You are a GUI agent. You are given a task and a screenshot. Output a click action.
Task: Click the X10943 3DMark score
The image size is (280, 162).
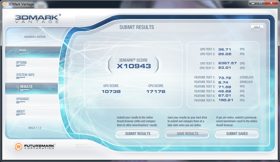(x=133, y=66)
